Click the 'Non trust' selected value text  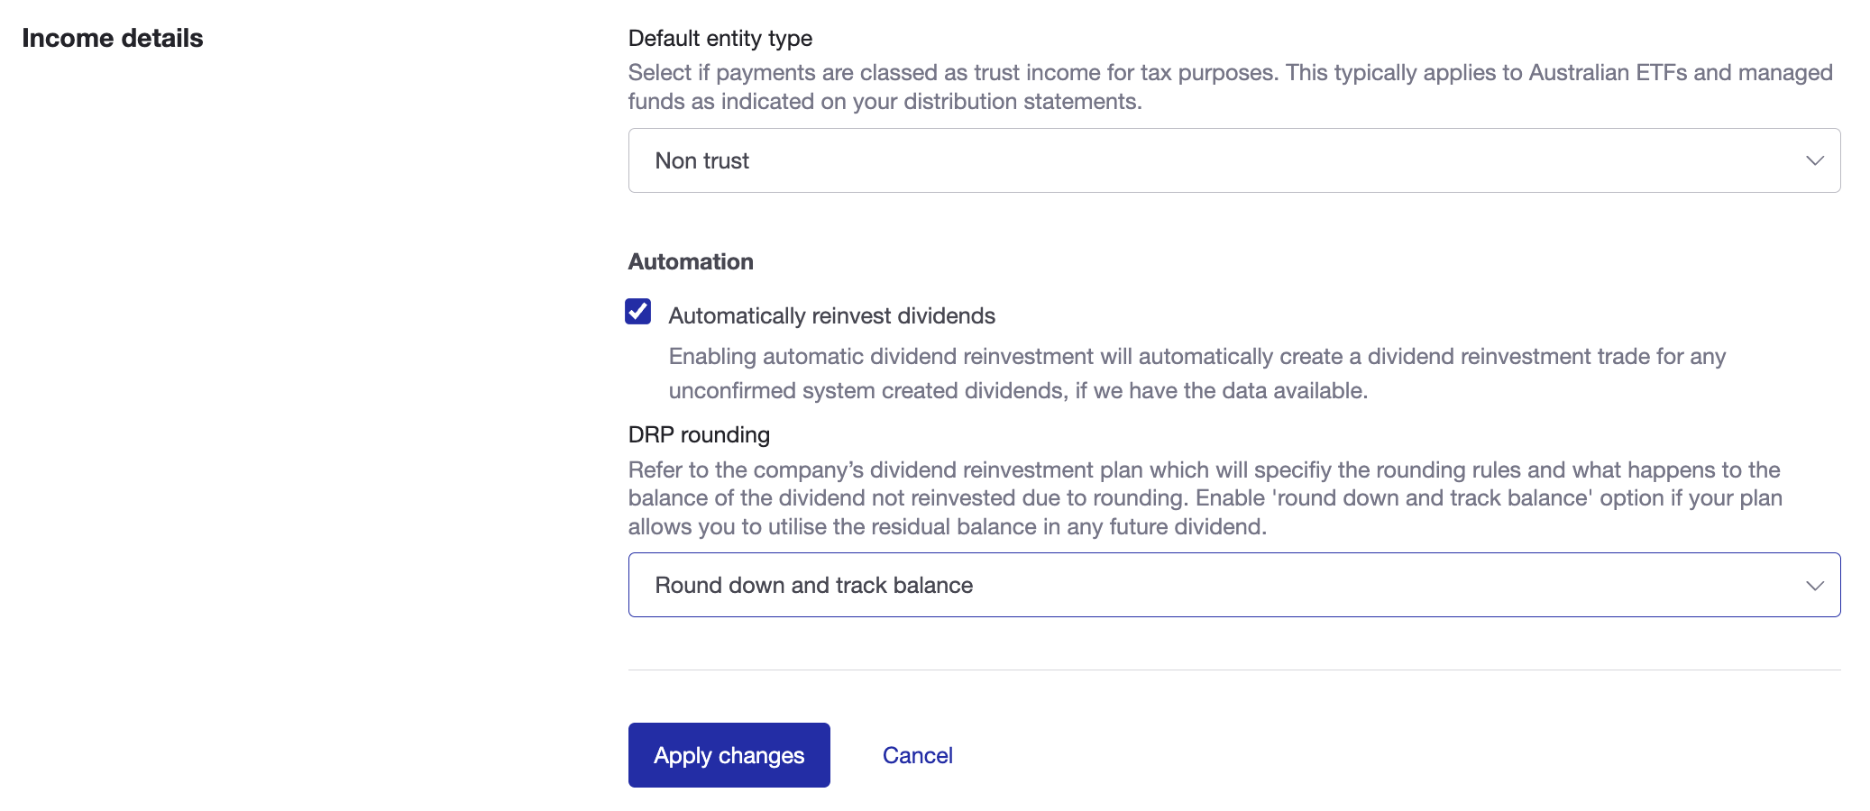701,160
